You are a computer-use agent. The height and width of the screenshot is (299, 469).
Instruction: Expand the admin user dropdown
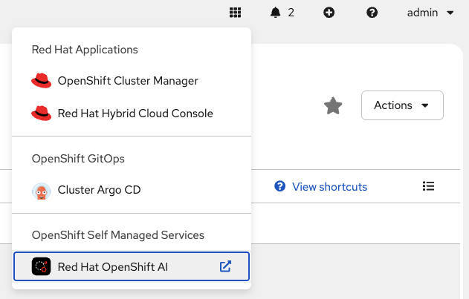[431, 13]
